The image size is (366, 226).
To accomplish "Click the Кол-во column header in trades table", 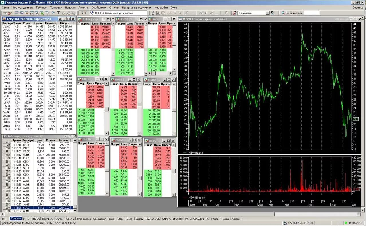I will click(x=50, y=140).
